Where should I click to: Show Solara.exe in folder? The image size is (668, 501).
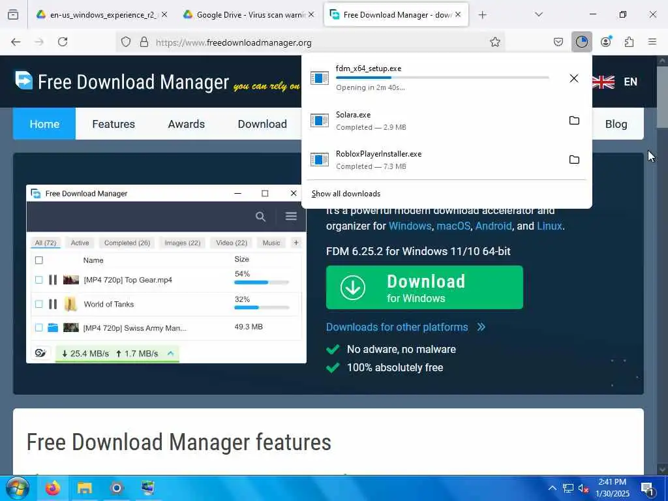(574, 121)
